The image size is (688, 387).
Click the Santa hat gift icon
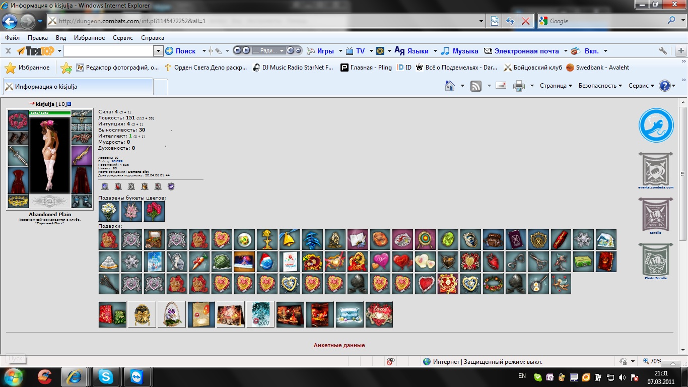(267, 262)
